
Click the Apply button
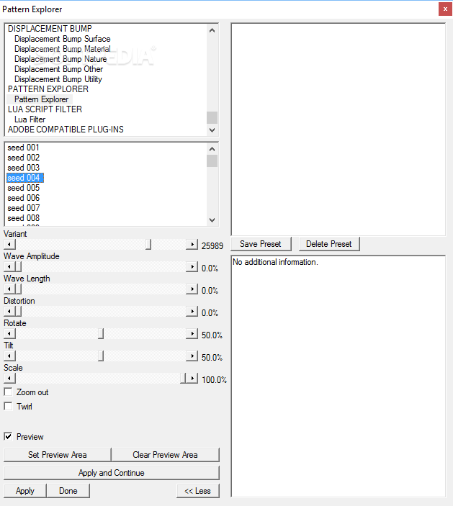[25, 491]
